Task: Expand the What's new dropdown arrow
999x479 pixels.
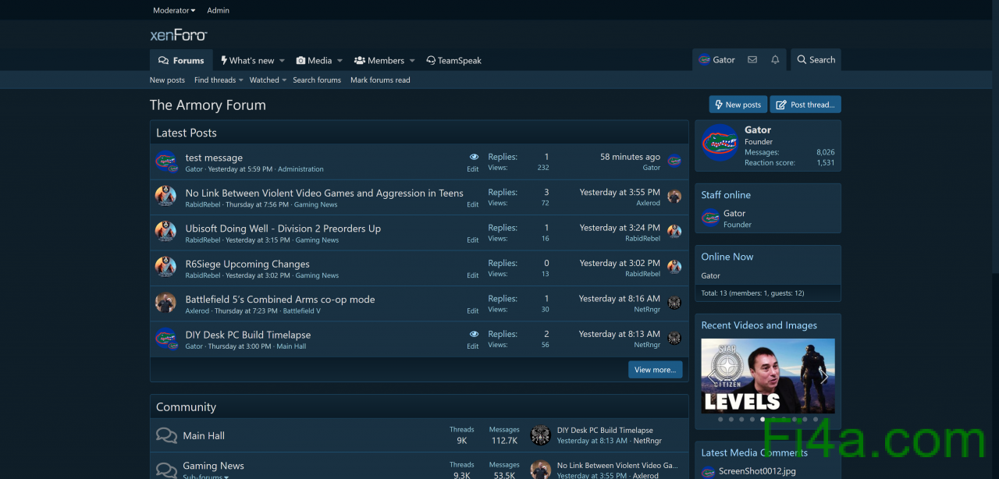Action: tap(282, 61)
